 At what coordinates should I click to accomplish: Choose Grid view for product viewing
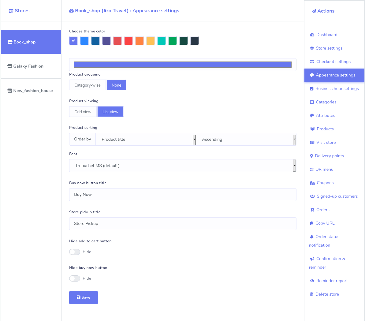click(x=83, y=112)
